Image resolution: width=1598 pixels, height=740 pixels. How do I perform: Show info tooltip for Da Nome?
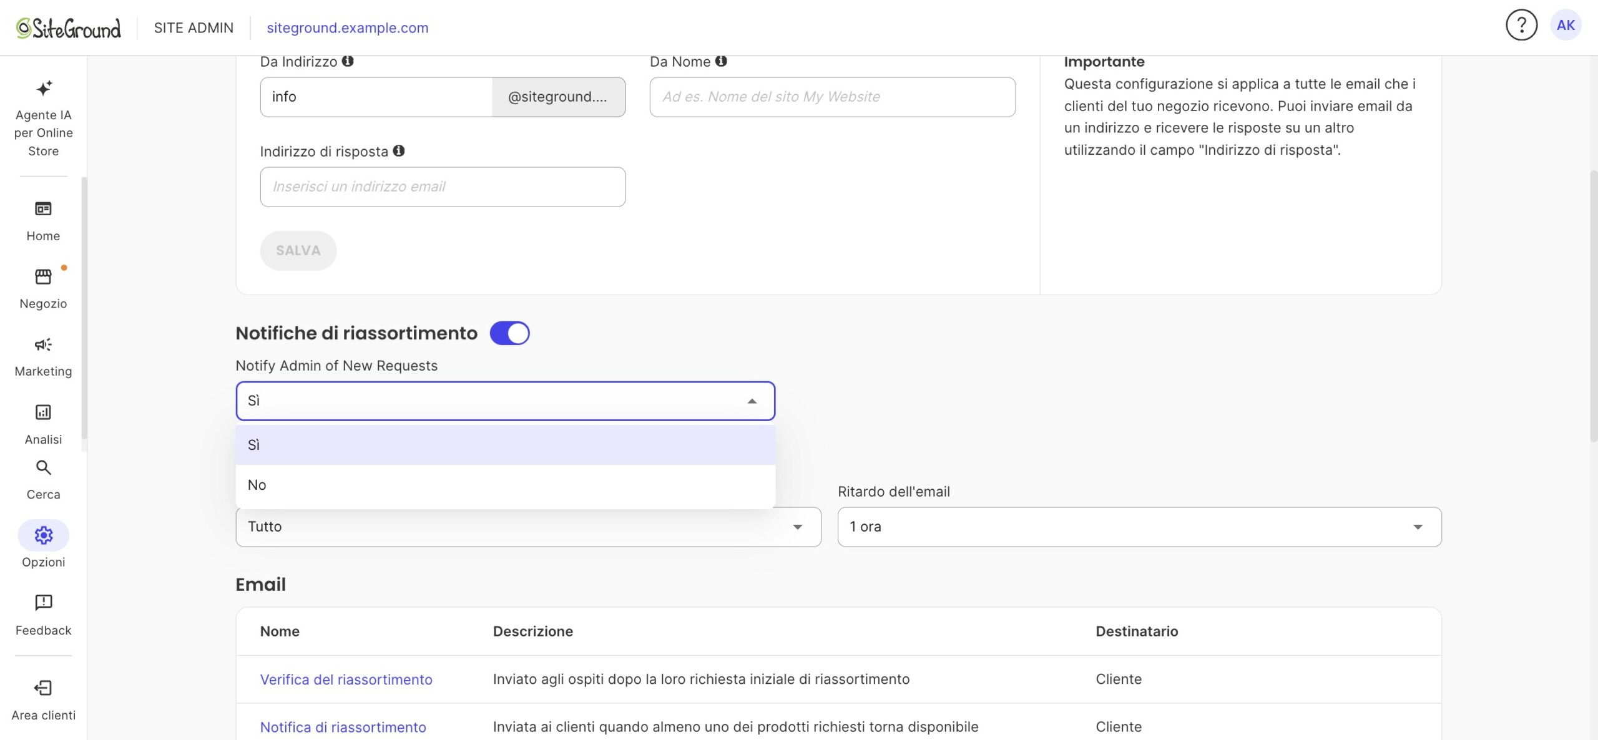[x=721, y=61]
